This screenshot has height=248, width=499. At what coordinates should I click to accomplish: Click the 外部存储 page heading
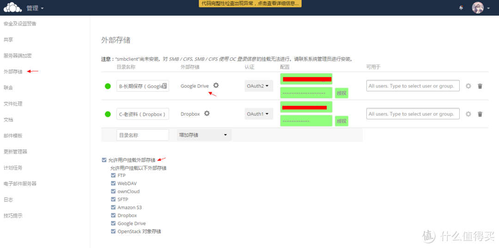click(116, 40)
